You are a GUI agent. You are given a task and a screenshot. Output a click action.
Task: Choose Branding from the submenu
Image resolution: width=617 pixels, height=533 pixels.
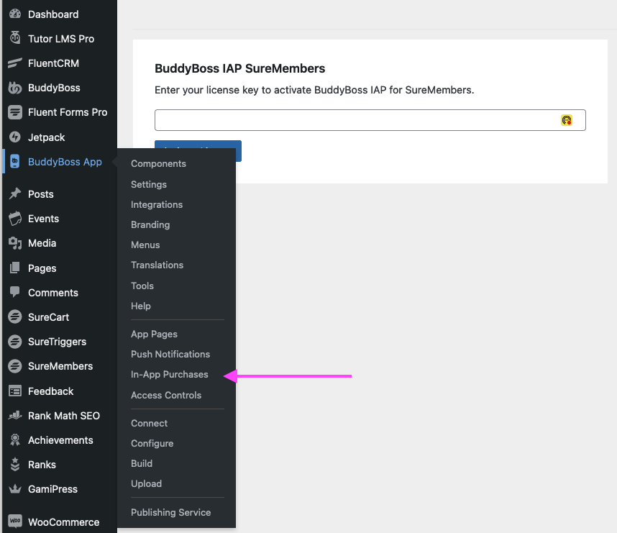click(150, 224)
